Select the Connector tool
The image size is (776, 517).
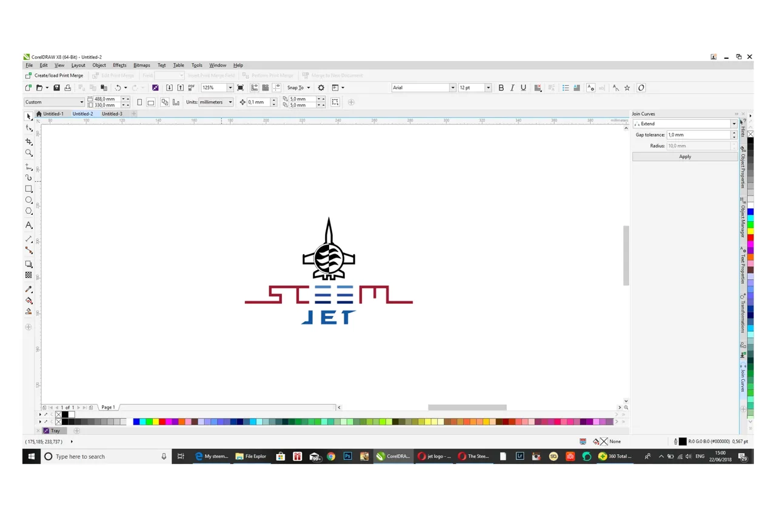point(28,250)
